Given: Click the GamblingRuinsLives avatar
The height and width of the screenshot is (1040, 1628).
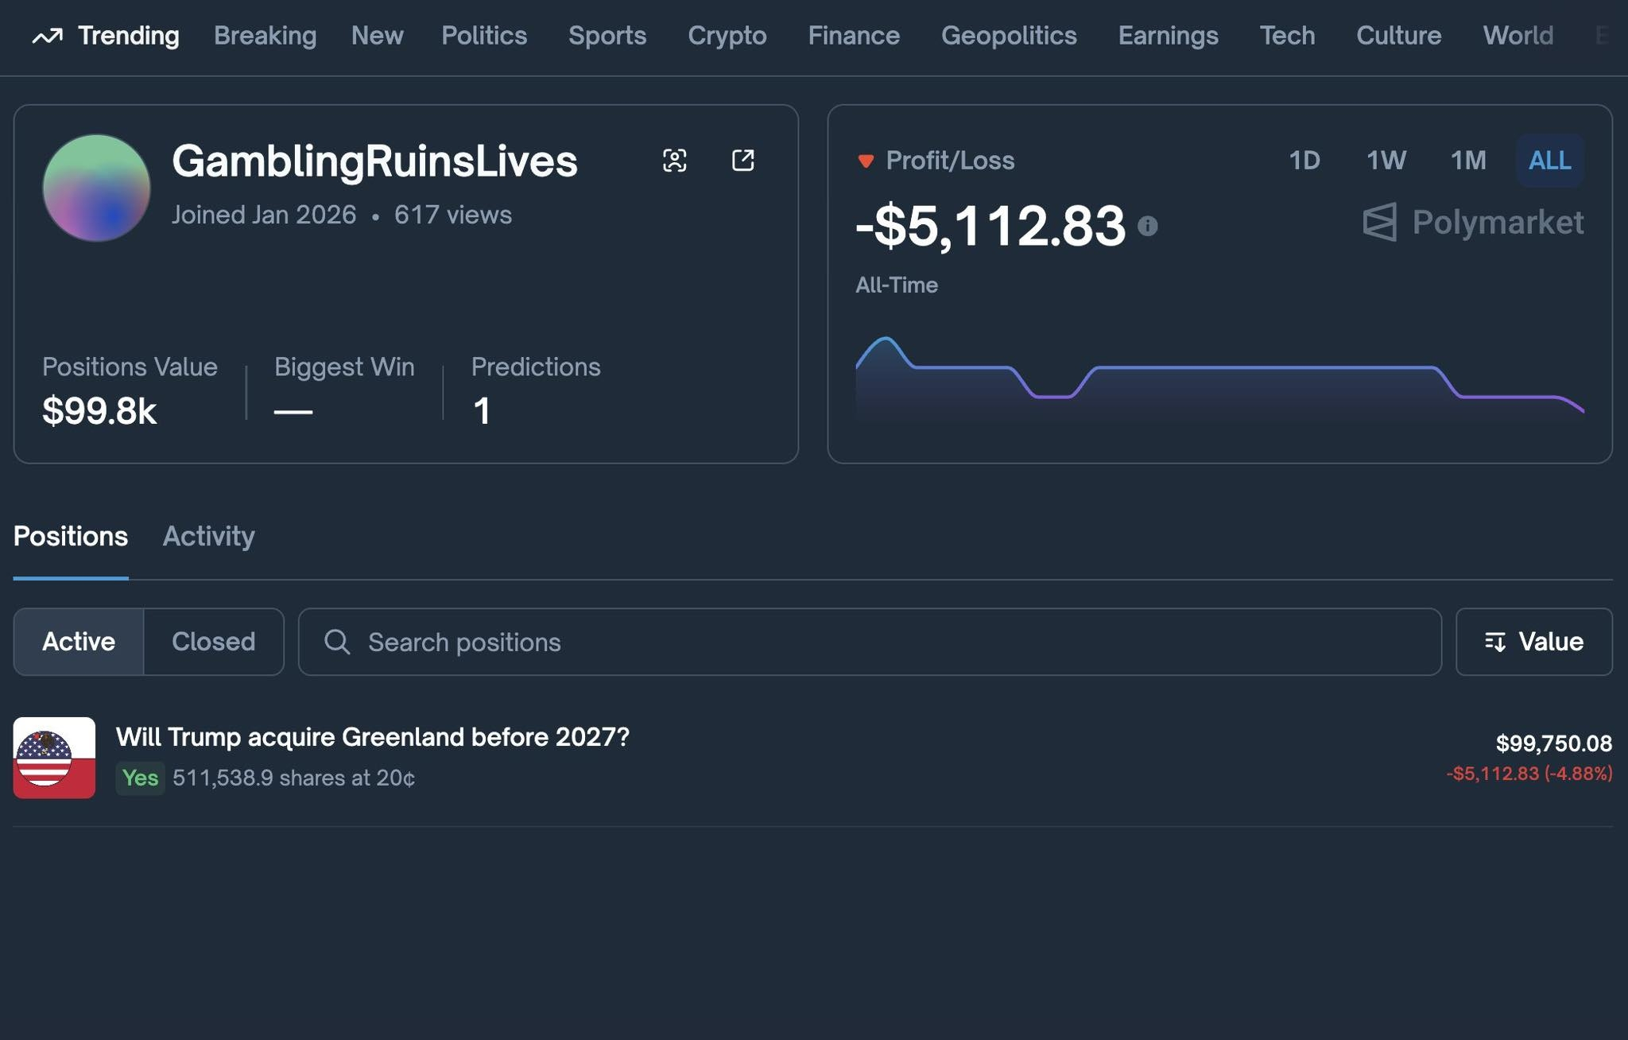Looking at the screenshot, I should click(96, 188).
